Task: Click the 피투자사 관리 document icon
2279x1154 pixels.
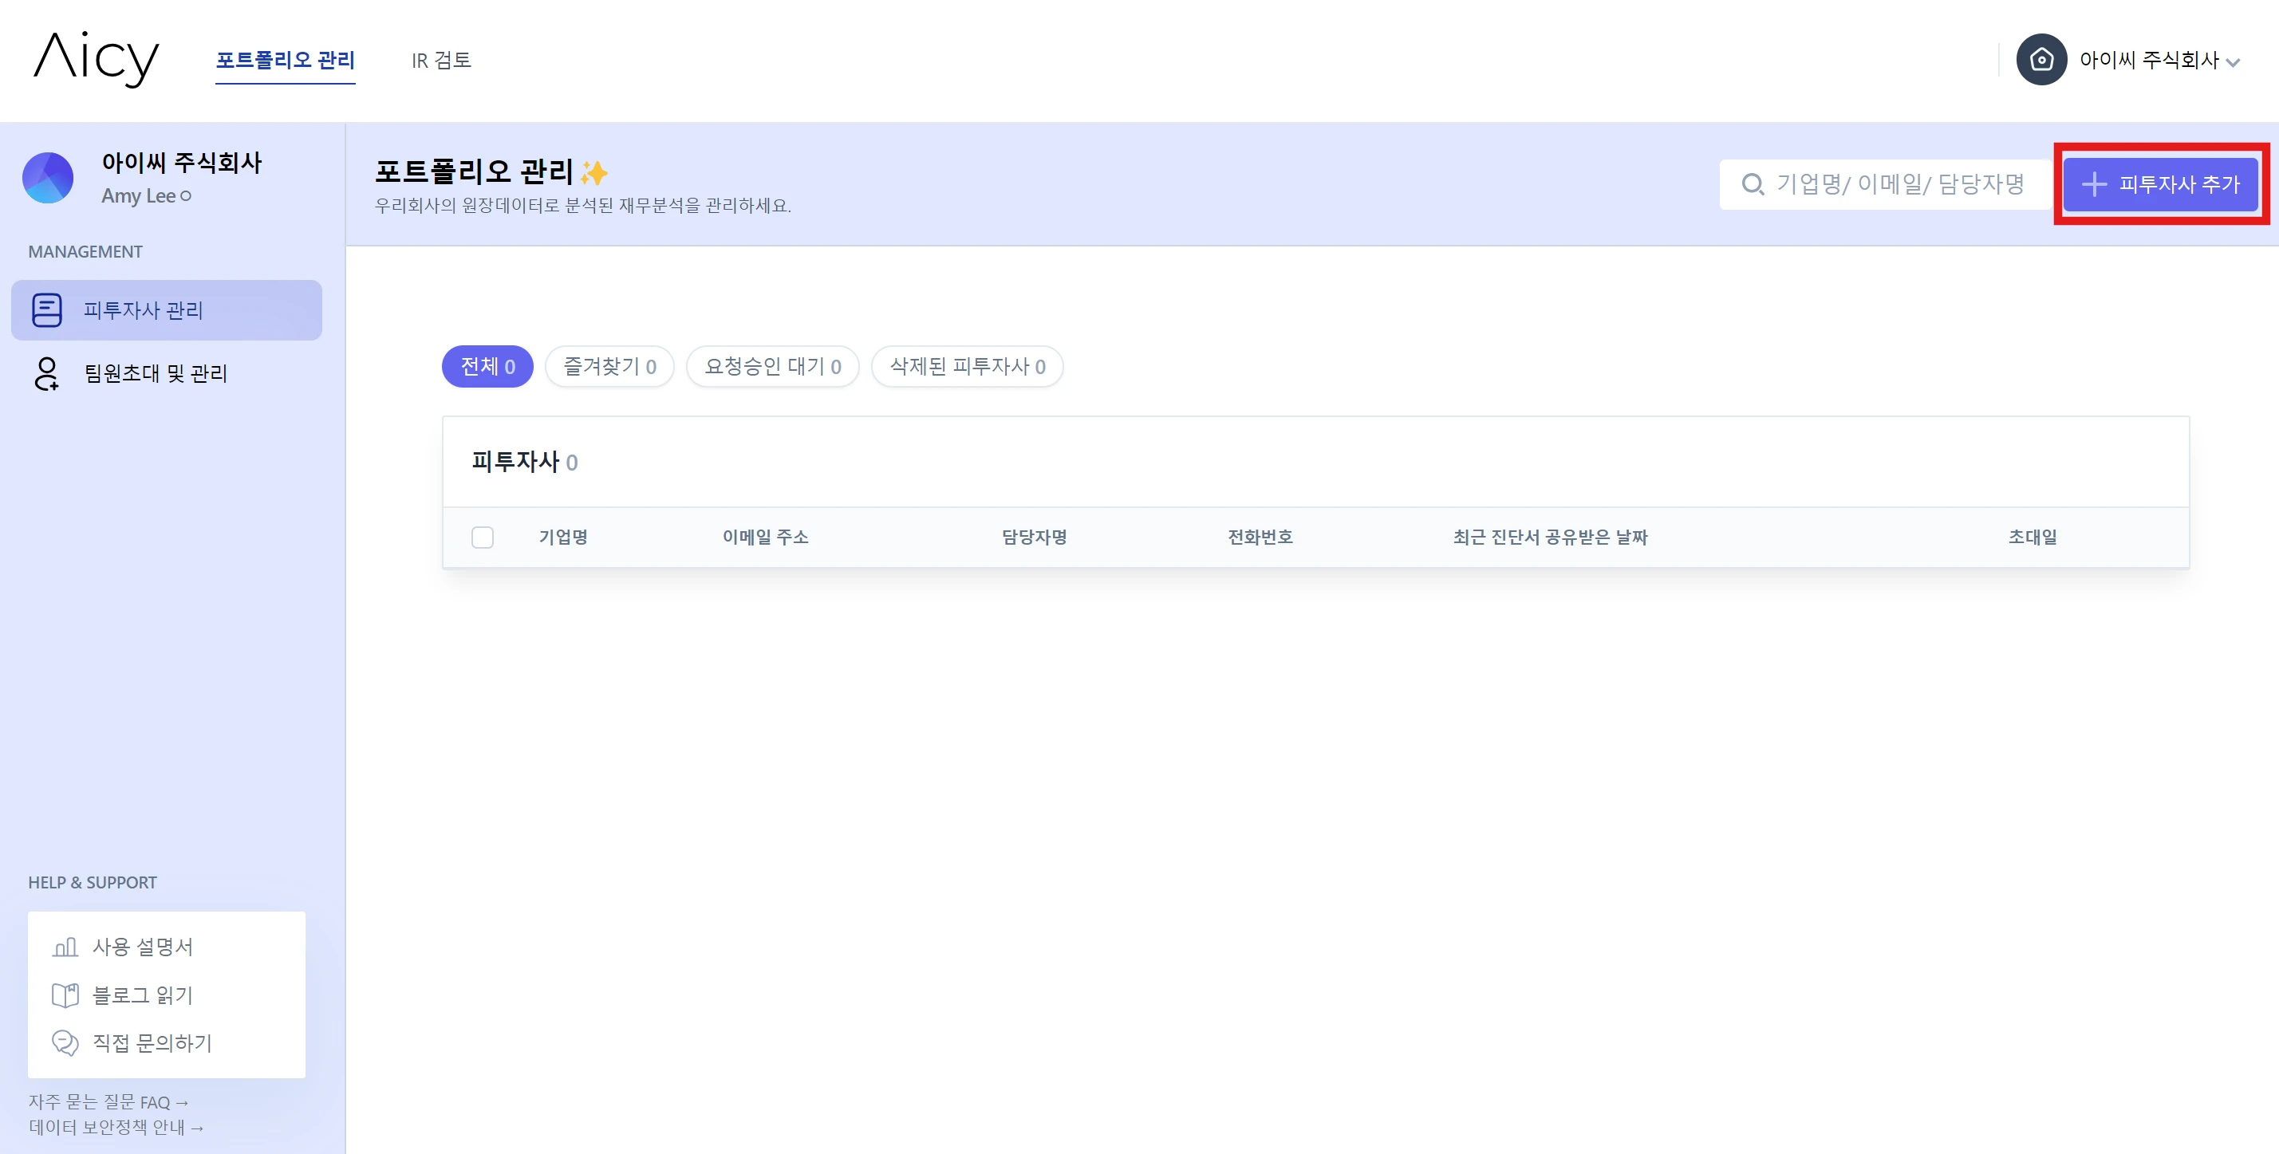Action: 47,310
